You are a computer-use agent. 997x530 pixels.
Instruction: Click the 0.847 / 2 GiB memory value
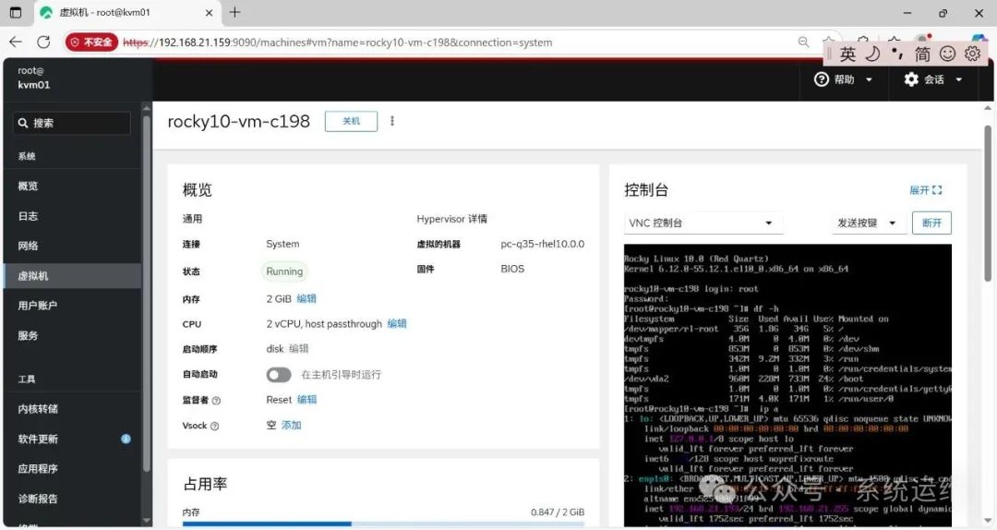(x=558, y=512)
